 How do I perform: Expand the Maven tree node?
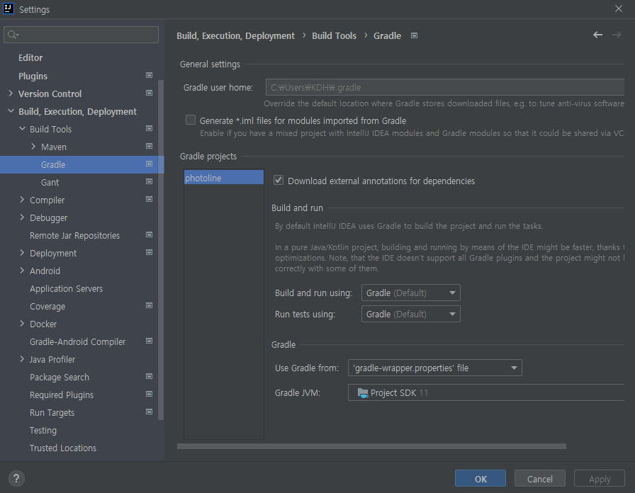pyautogui.click(x=33, y=147)
